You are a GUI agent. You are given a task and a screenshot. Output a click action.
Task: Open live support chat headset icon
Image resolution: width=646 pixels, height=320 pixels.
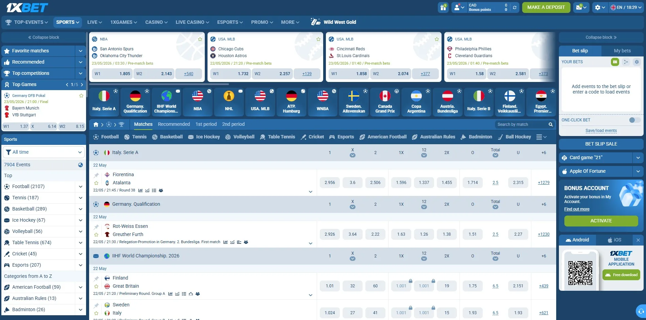641,311
